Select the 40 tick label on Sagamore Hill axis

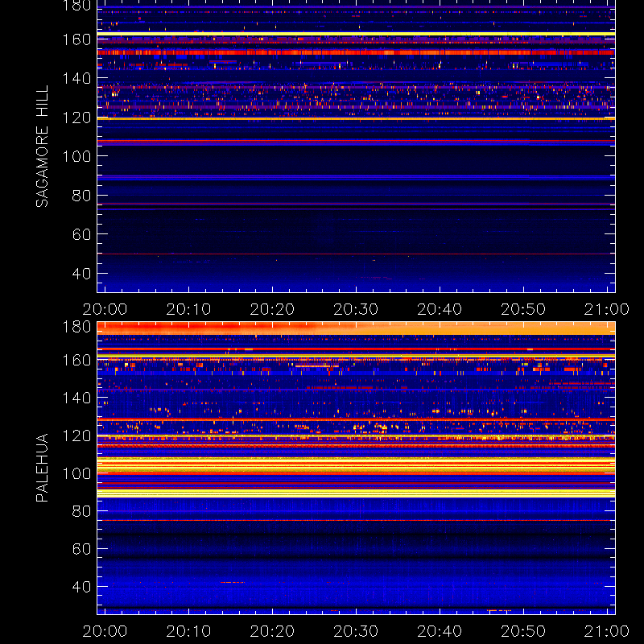(81, 273)
